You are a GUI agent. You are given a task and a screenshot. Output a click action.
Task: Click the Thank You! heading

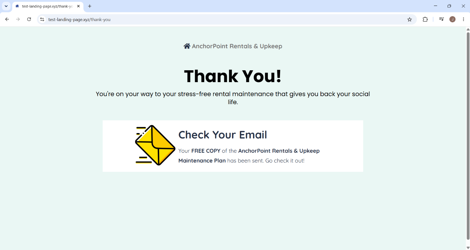pyautogui.click(x=233, y=76)
